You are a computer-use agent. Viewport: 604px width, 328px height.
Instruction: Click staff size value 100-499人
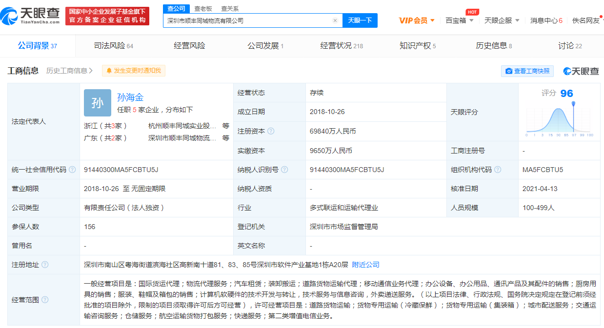[x=538, y=208]
